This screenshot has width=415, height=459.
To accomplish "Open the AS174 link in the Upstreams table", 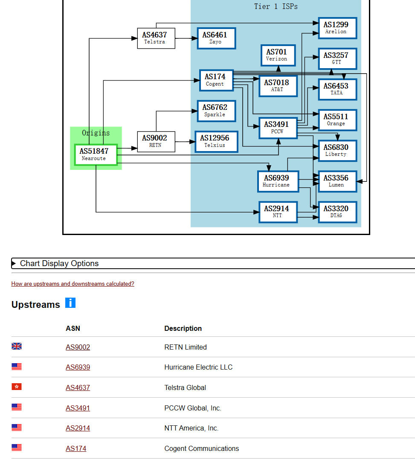I will [76, 448].
